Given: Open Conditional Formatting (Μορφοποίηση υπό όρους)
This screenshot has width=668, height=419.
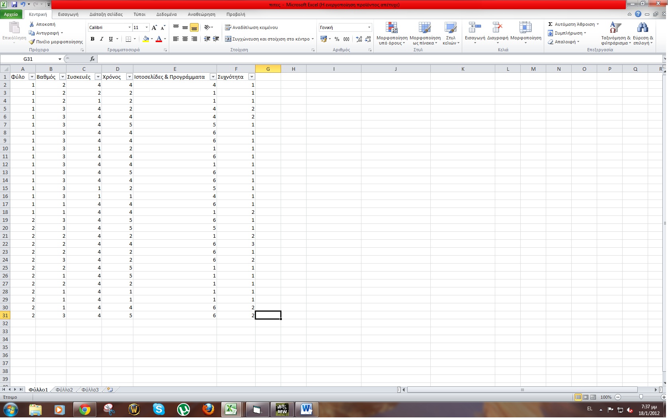Looking at the screenshot, I should (x=392, y=33).
